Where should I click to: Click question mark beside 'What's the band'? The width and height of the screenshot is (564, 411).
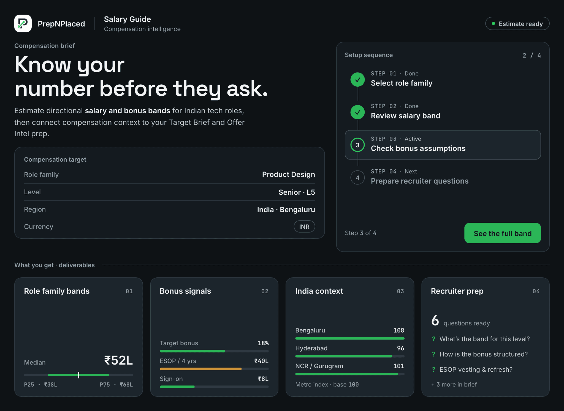(x=434, y=339)
